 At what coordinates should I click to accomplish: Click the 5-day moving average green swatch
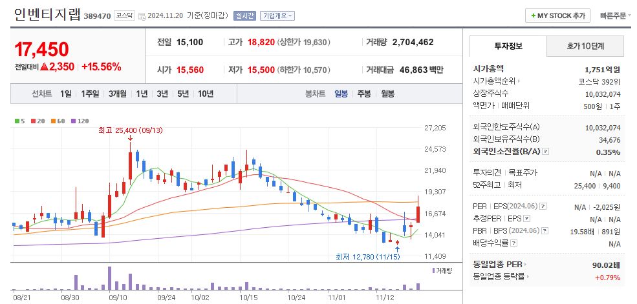point(17,121)
